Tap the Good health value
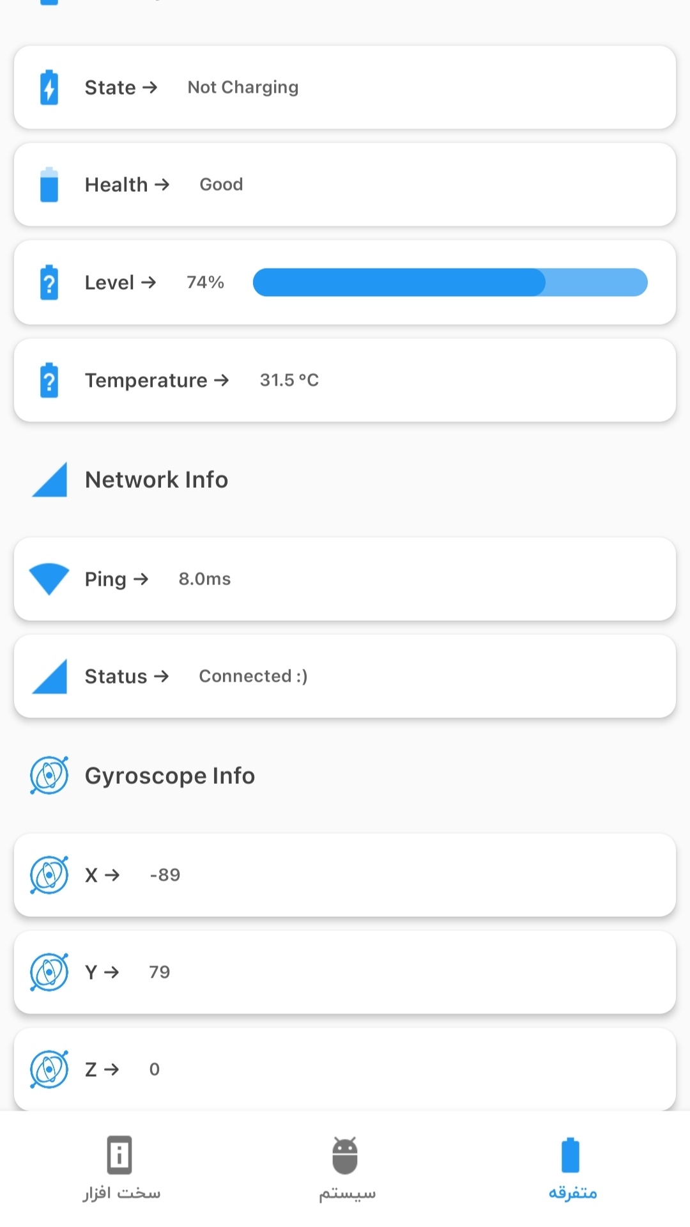This screenshot has width=690, height=1227. tap(221, 185)
